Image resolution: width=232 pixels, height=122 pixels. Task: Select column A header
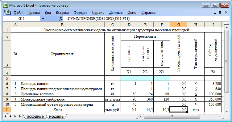coord(15,25)
